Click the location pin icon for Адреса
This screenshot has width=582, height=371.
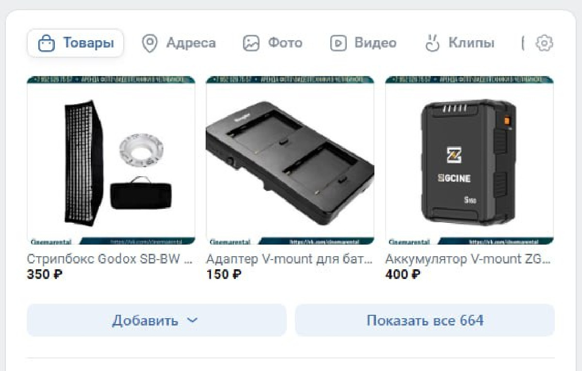tap(149, 44)
